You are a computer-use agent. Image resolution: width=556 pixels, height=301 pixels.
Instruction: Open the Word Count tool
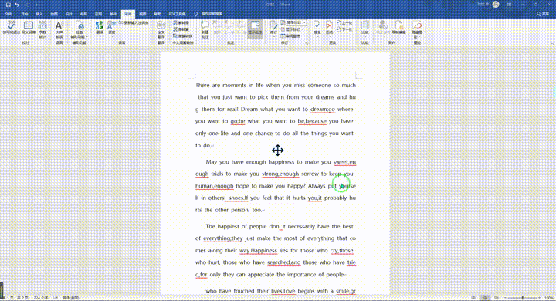click(x=42, y=29)
